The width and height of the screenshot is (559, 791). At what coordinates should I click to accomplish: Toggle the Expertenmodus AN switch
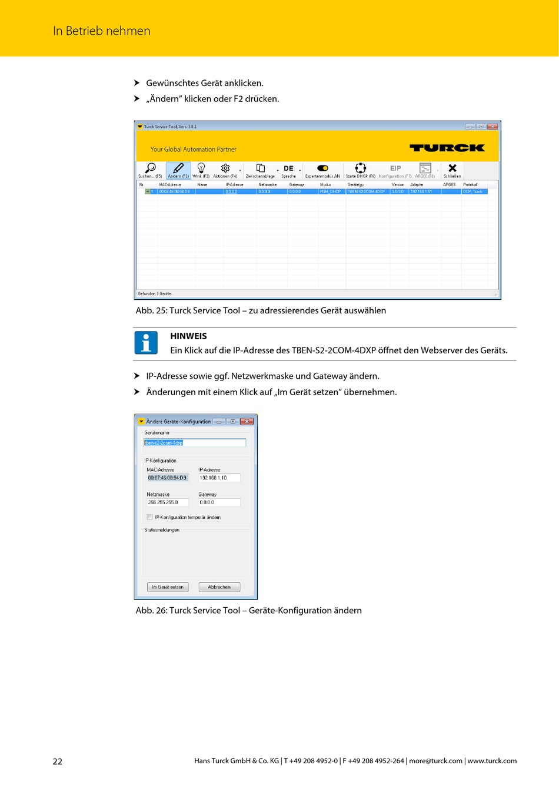322,168
